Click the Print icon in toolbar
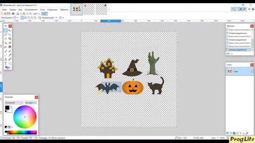This screenshot has height=143, width=255. tap(13, 14)
